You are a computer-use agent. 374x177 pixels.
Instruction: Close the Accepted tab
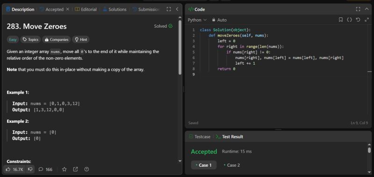pyautogui.click(x=67, y=9)
